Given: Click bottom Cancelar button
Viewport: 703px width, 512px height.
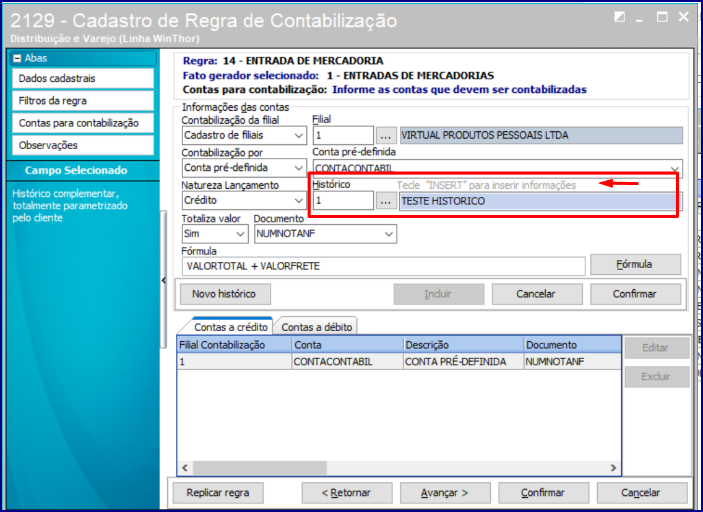Looking at the screenshot, I should [x=642, y=493].
